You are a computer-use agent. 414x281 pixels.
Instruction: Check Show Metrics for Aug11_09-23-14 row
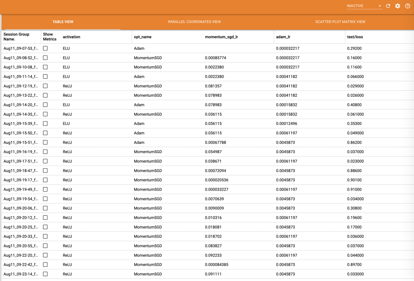click(x=45, y=274)
